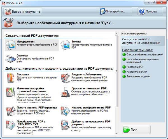Click the tool list scrollbar up arrow
Viewport: 168px width, 139px height.
click(x=117, y=34)
